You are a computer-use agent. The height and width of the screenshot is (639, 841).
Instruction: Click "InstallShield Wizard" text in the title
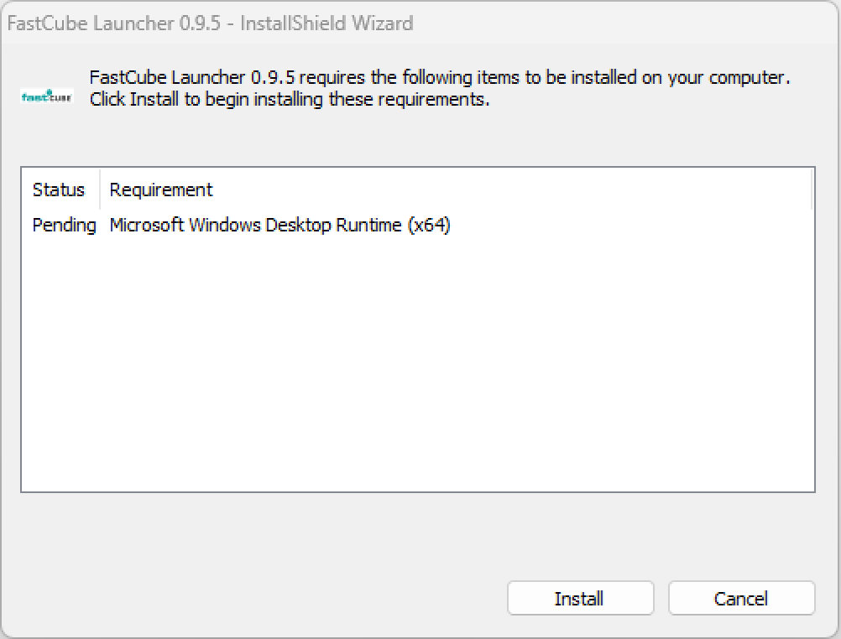[326, 23]
